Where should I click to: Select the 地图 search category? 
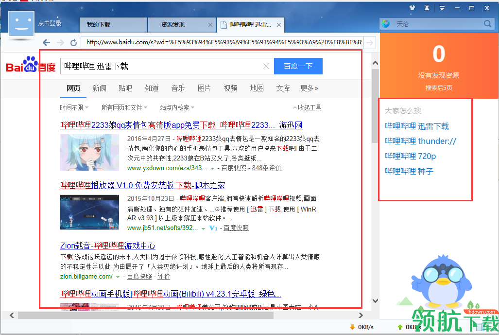point(257,88)
